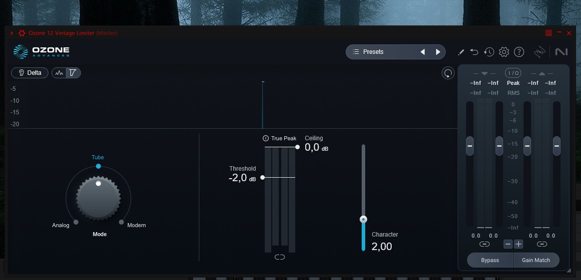Click the input gain right fader
This screenshot has width=581, height=280.
499,146
